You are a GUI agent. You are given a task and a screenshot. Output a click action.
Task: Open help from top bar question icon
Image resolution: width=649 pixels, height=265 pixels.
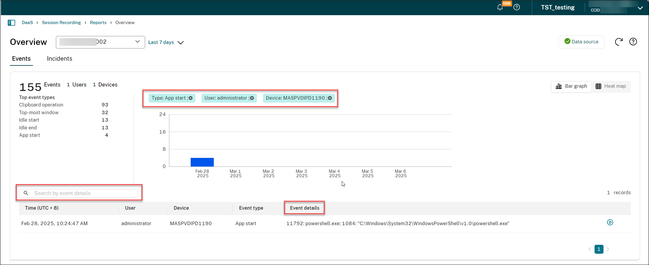pyautogui.click(x=517, y=7)
